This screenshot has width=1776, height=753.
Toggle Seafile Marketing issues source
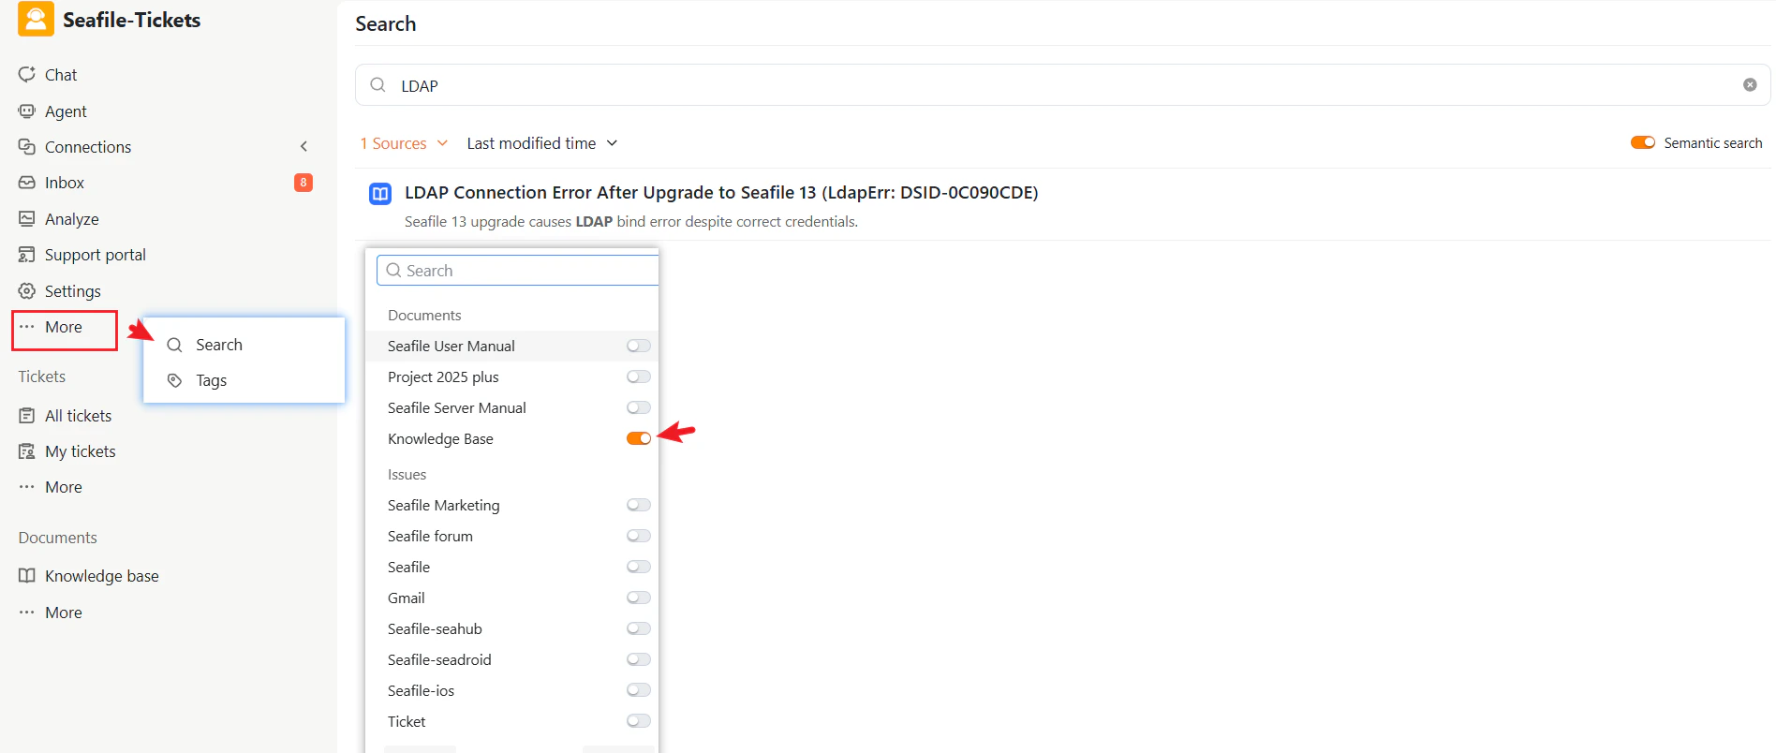(639, 505)
